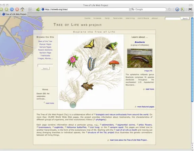Open the about menu on the site
Screen dimensions: 194x151
click(155, 18)
